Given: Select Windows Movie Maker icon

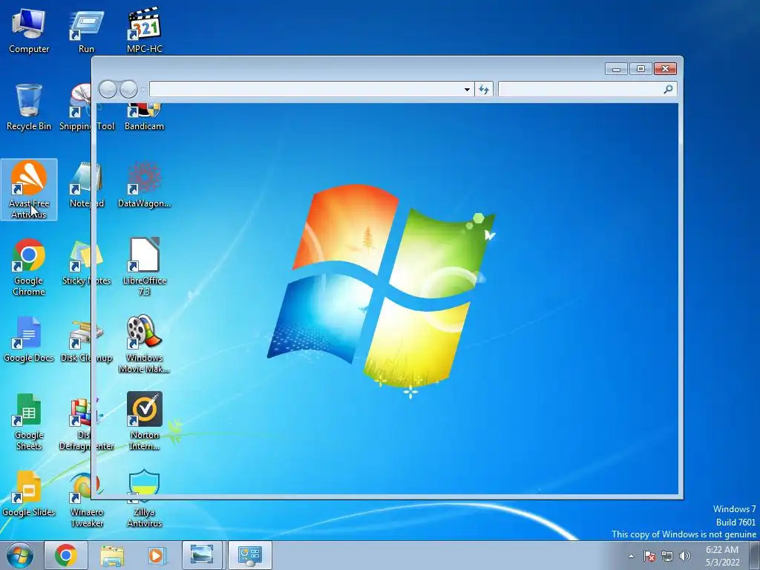Looking at the screenshot, I should point(144,344).
